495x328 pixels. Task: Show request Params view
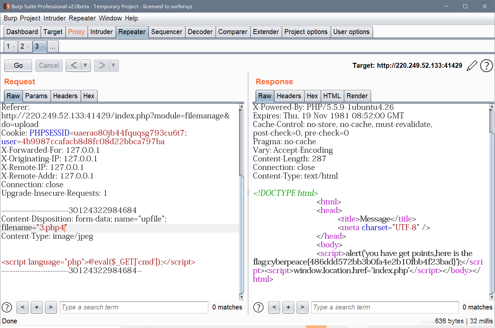coord(36,96)
